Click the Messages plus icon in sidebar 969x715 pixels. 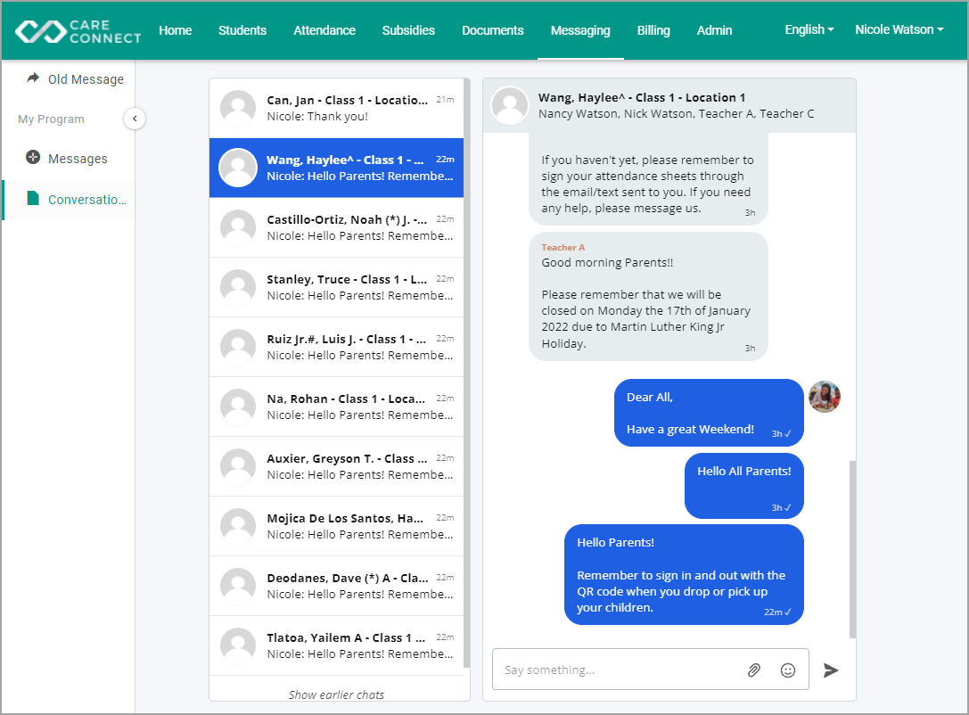[33, 157]
